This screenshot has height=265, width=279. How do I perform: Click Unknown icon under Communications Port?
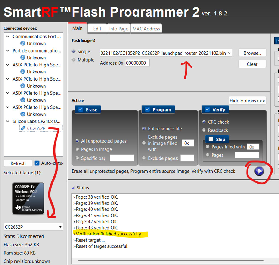[23, 43]
